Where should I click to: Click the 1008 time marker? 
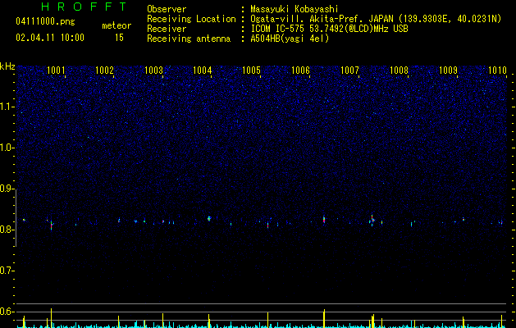(399, 71)
